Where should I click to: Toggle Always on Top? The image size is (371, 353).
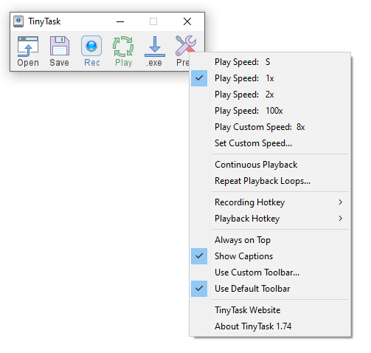pos(270,240)
